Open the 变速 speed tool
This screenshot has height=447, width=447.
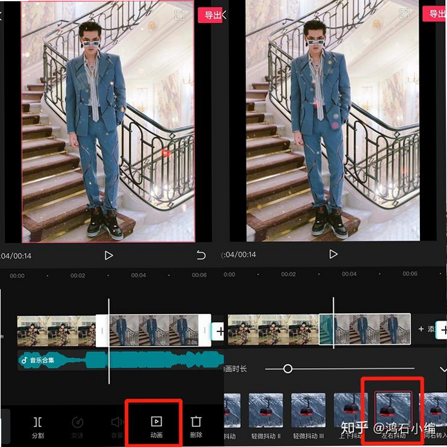77,427
